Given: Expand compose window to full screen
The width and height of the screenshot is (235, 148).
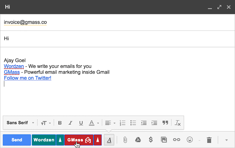Looking at the screenshot, I should point(219,7).
